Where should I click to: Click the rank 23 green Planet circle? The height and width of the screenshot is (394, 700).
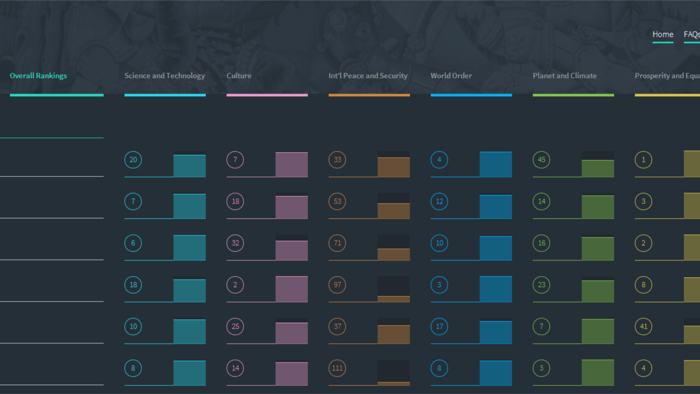click(541, 285)
